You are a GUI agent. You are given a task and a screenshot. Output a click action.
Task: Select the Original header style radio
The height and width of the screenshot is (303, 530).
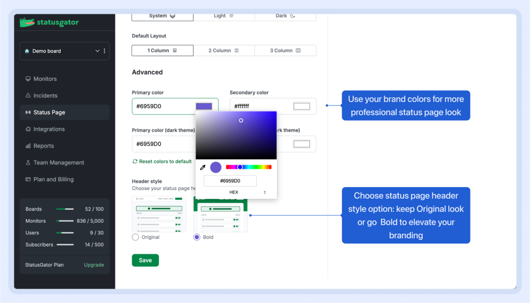pos(136,237)
